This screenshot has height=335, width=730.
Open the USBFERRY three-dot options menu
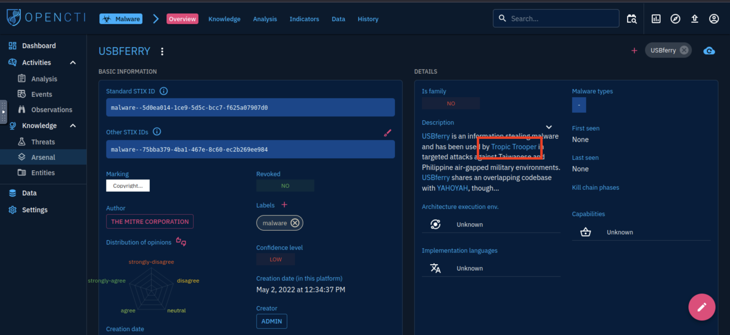point(162,51)
